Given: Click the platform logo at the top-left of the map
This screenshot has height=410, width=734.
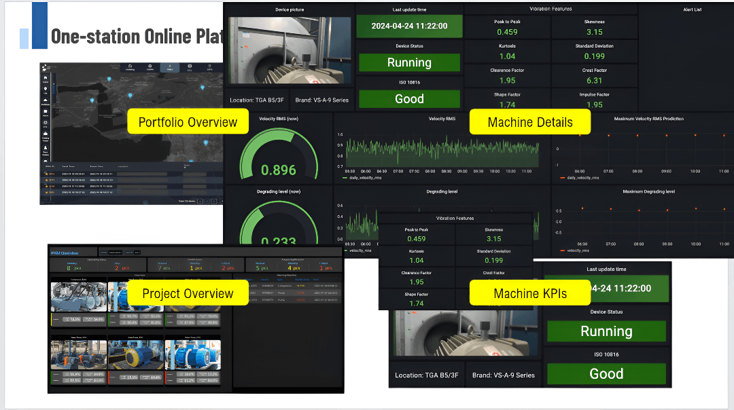Looking at the screenshot, I should pyautogui.click(x=43, y=68).
